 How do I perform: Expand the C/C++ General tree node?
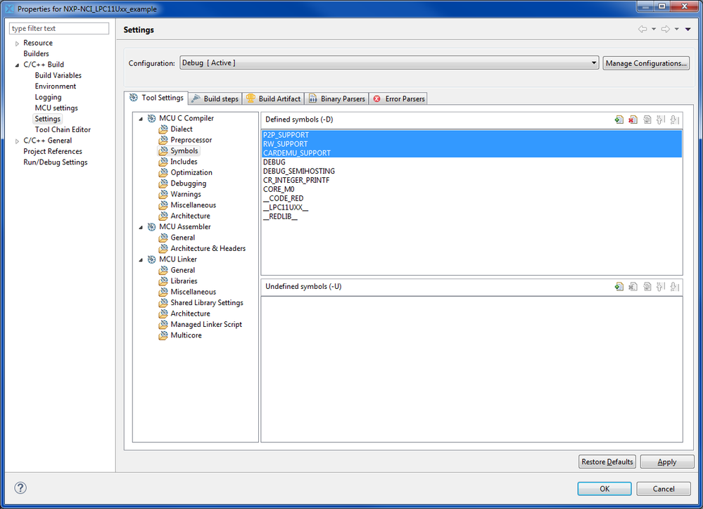click(17, 141)
